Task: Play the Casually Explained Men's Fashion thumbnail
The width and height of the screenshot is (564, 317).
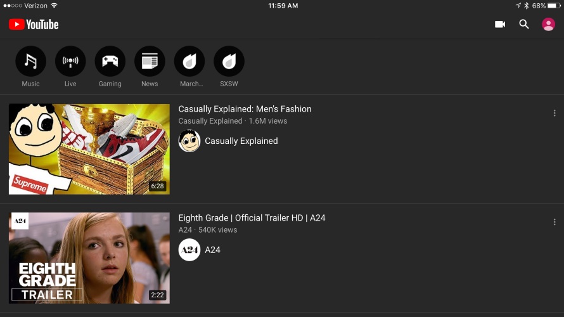Action: (x=89, y=149)
